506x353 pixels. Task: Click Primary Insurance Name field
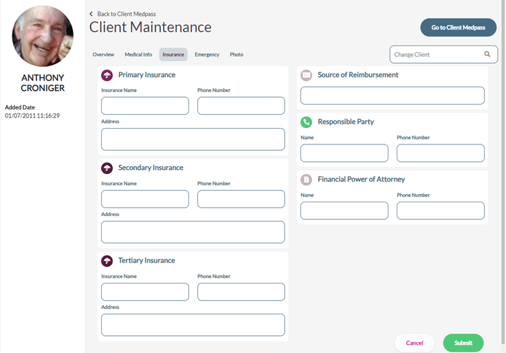(x=145, y=105)
